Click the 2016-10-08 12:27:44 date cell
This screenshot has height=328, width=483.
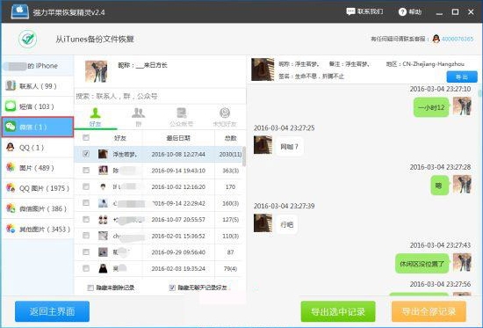[178, 154]
